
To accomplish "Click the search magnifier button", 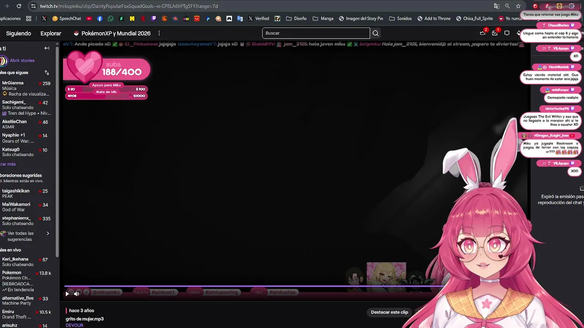I will pos(375,33).
